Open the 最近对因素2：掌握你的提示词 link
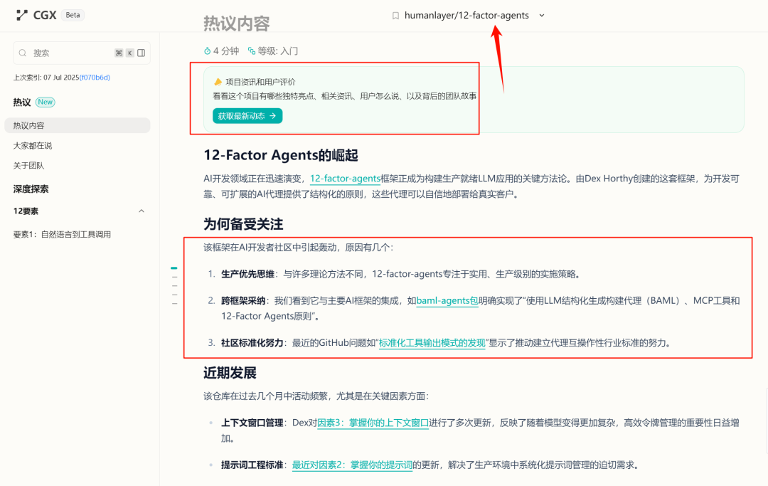 pos(352,465)
